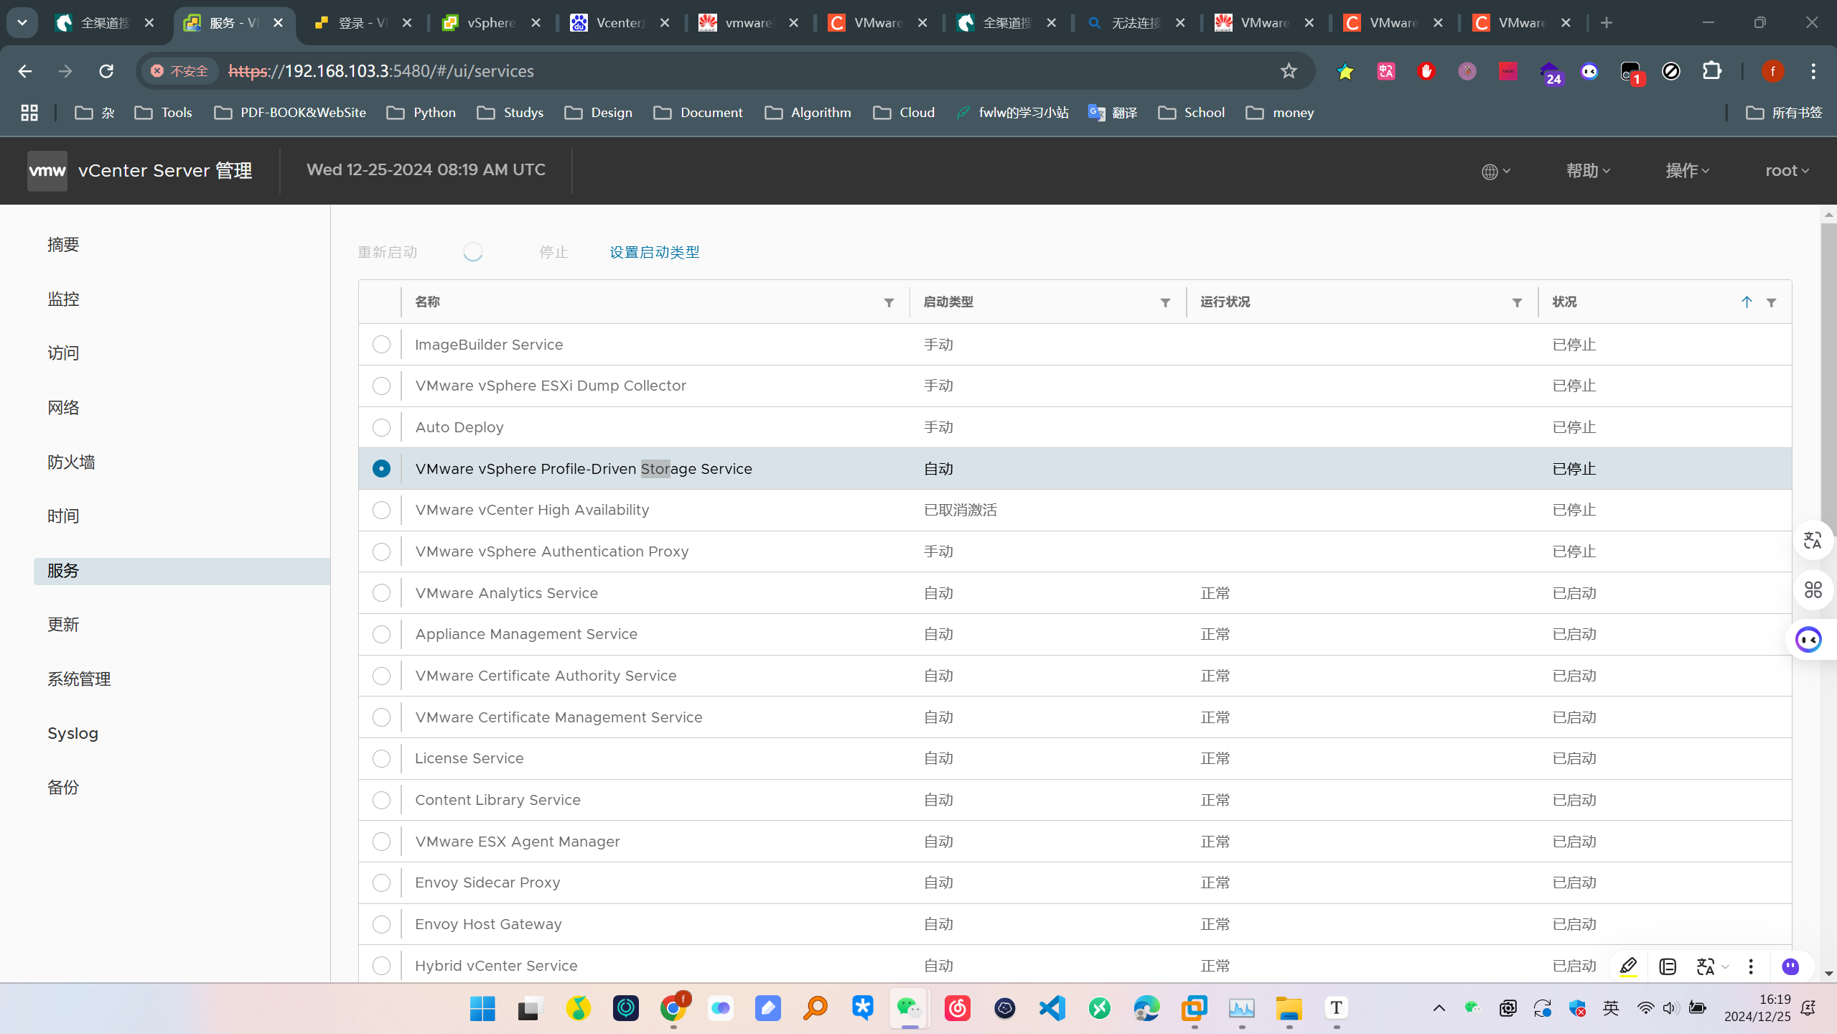Go back using the browser back arrow
This screenshot has height=1034, width=1837.
(x=25, y=71)
